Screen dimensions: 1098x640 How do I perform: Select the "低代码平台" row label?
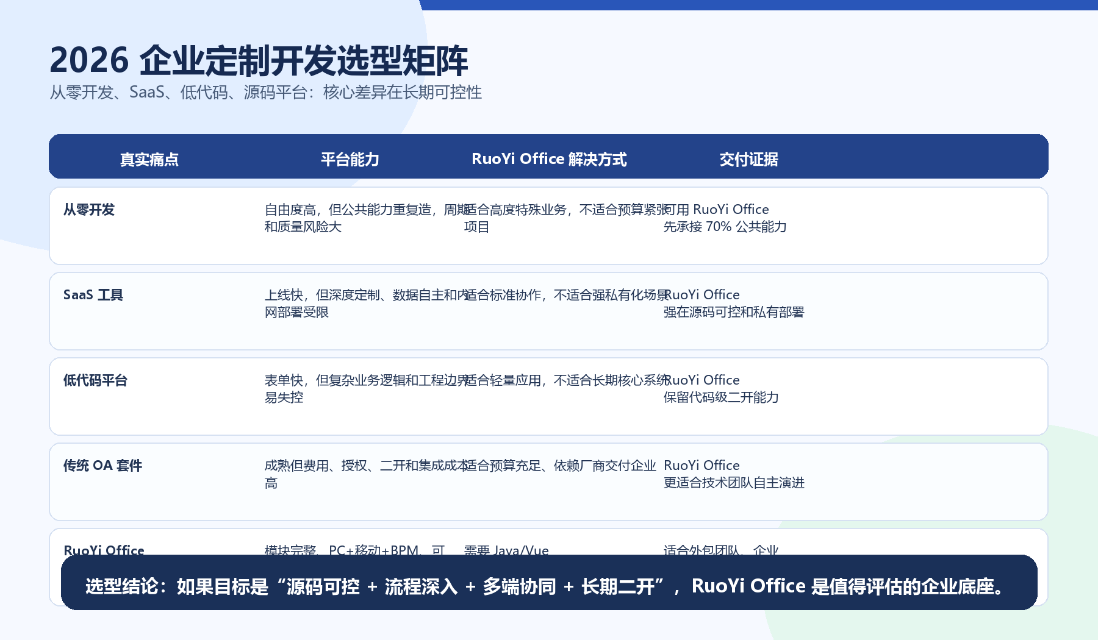[x=95, y=380]
